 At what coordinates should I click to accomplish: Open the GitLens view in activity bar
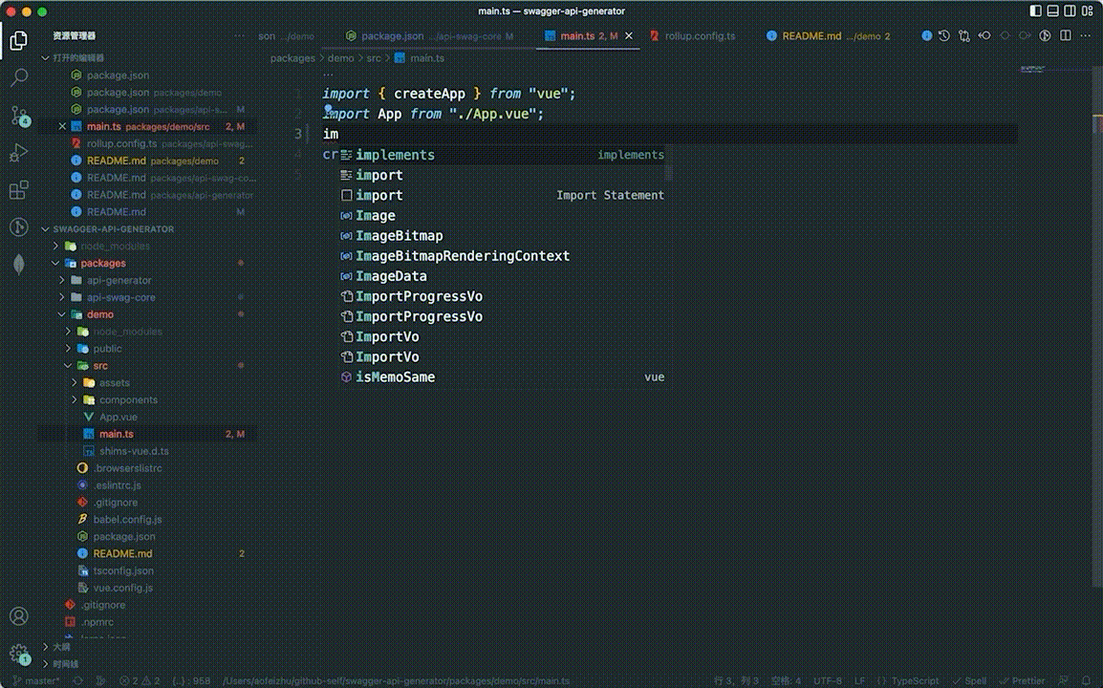pos(19,226)
